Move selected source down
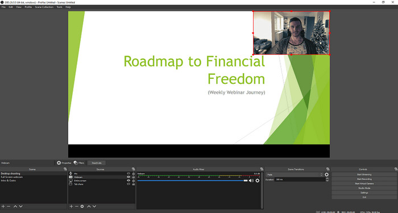The height and width of the screenshot is (213, 398). [x=94, y=206]
